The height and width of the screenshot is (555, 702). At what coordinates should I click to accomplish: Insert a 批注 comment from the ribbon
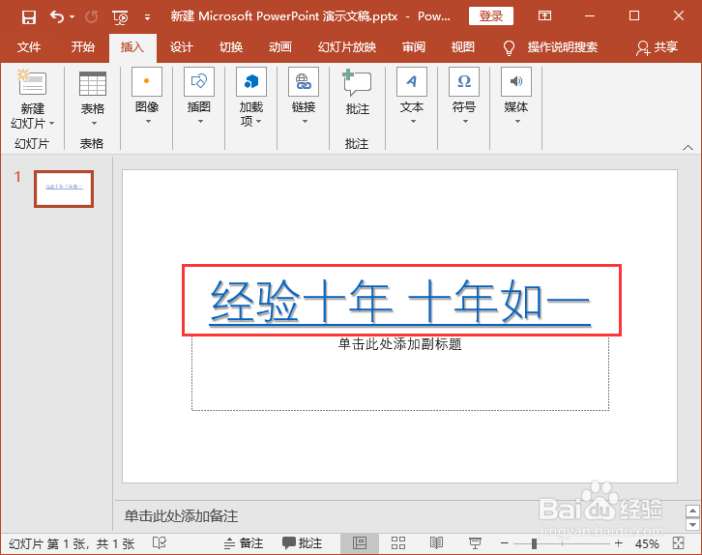click(x=357, y=93)
